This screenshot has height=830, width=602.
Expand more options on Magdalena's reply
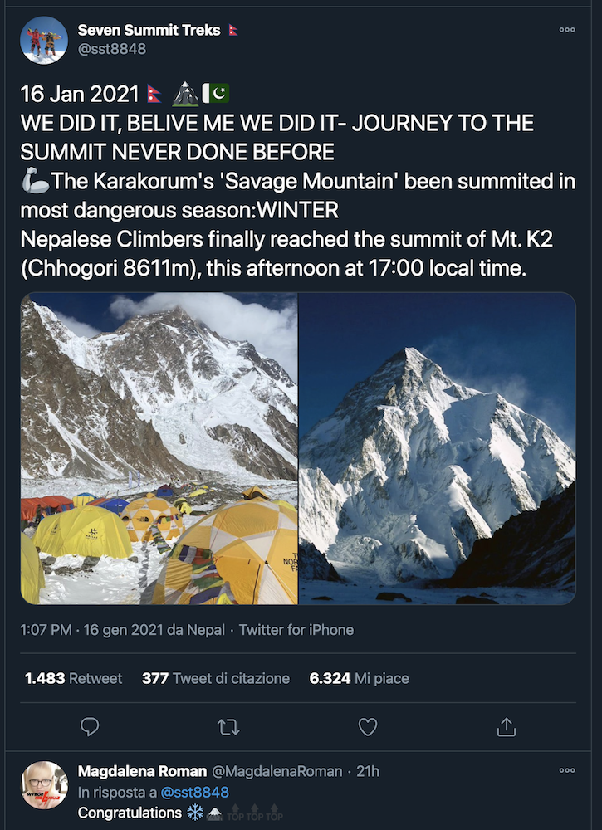pyautogui.click(x=567, y=770)
